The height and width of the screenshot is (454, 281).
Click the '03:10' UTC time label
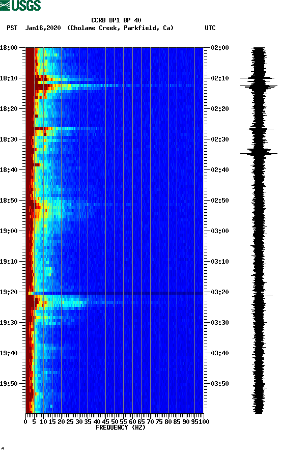(x=220, y=262)
